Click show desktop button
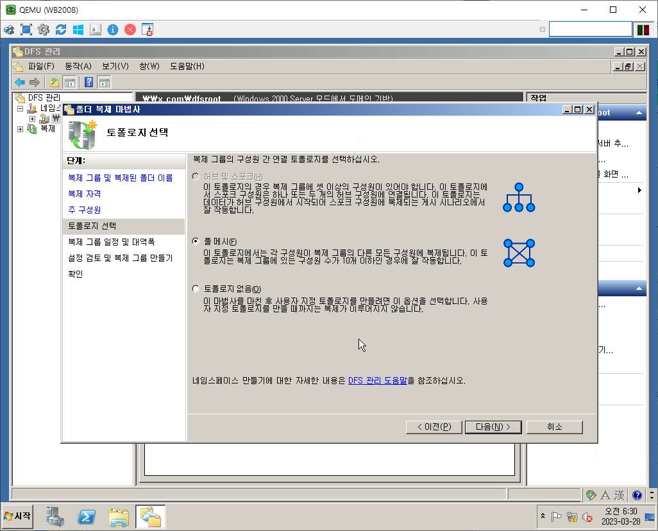The height and width of the screenshot is (531, 658). [650, 517]
